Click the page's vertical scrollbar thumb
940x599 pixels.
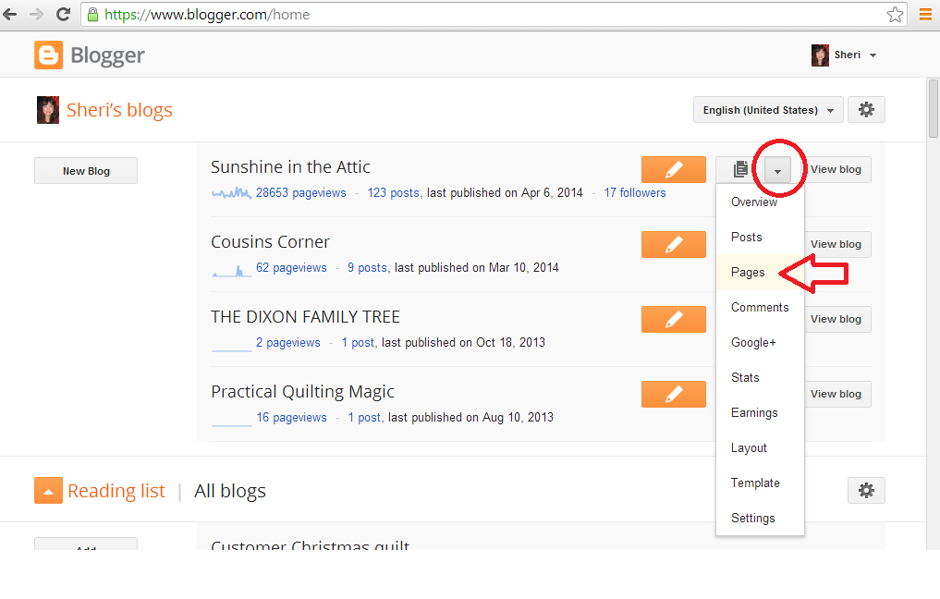click(934, 108)
